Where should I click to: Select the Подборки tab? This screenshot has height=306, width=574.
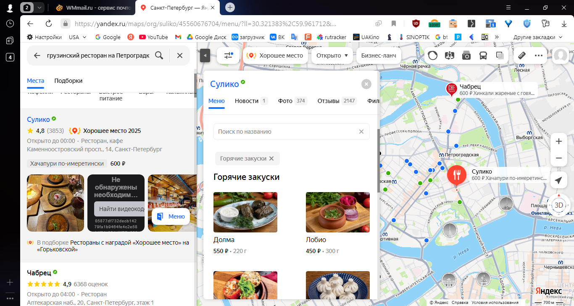(68, 81)
